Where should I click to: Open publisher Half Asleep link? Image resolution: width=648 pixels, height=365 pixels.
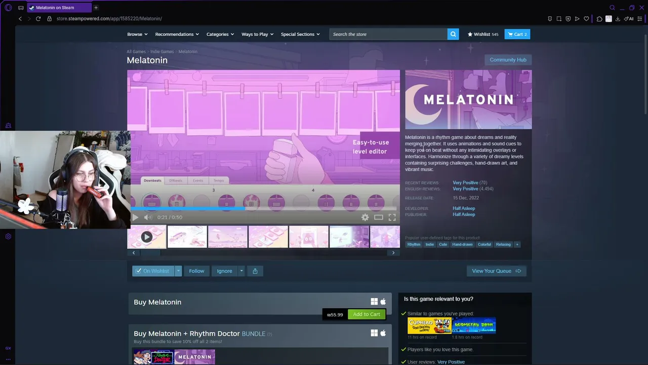(x=464, y=214)
